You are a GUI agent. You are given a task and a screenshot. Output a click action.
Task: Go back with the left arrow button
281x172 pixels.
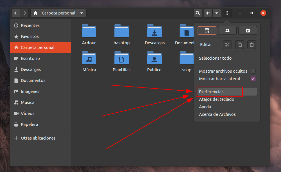(16, 13)
